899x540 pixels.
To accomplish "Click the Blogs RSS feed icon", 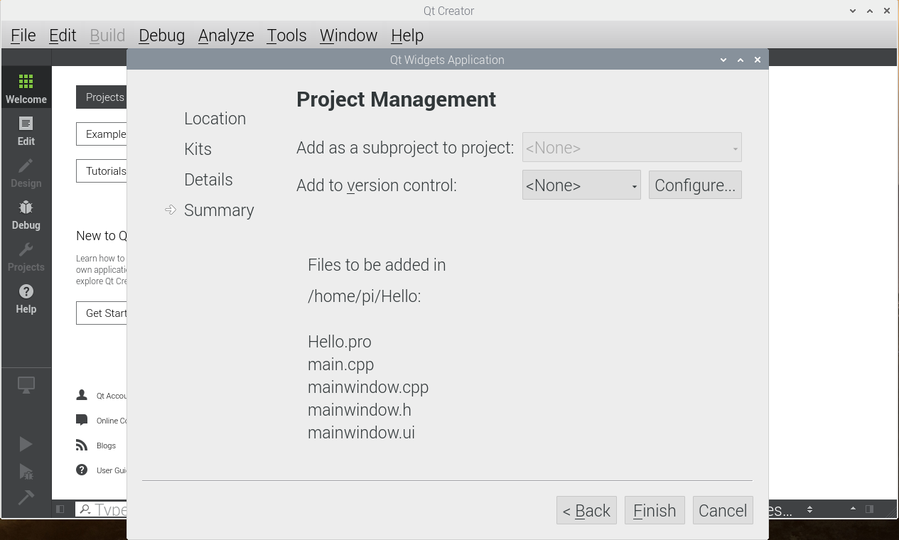I will (x=82, y=445).
